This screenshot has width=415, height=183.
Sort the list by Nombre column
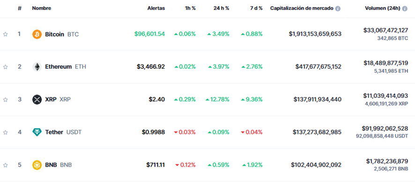pos(42,8)
